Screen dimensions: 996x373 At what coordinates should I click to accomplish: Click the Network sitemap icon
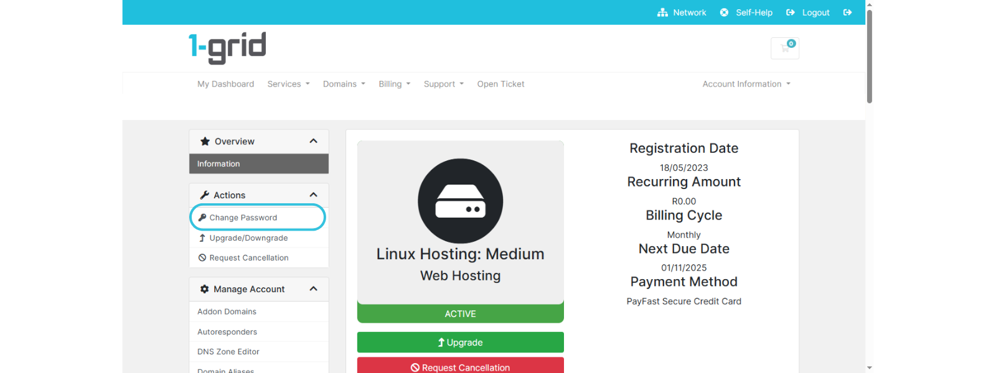[x=662, y=12]
